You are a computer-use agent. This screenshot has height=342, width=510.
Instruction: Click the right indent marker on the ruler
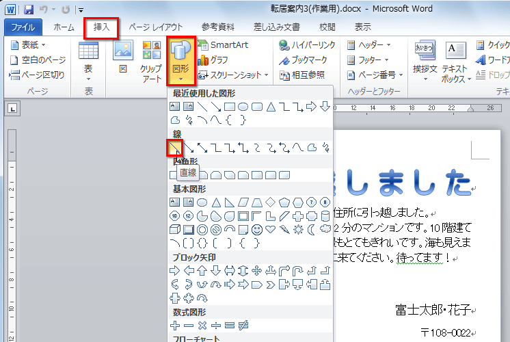(470, 109)
